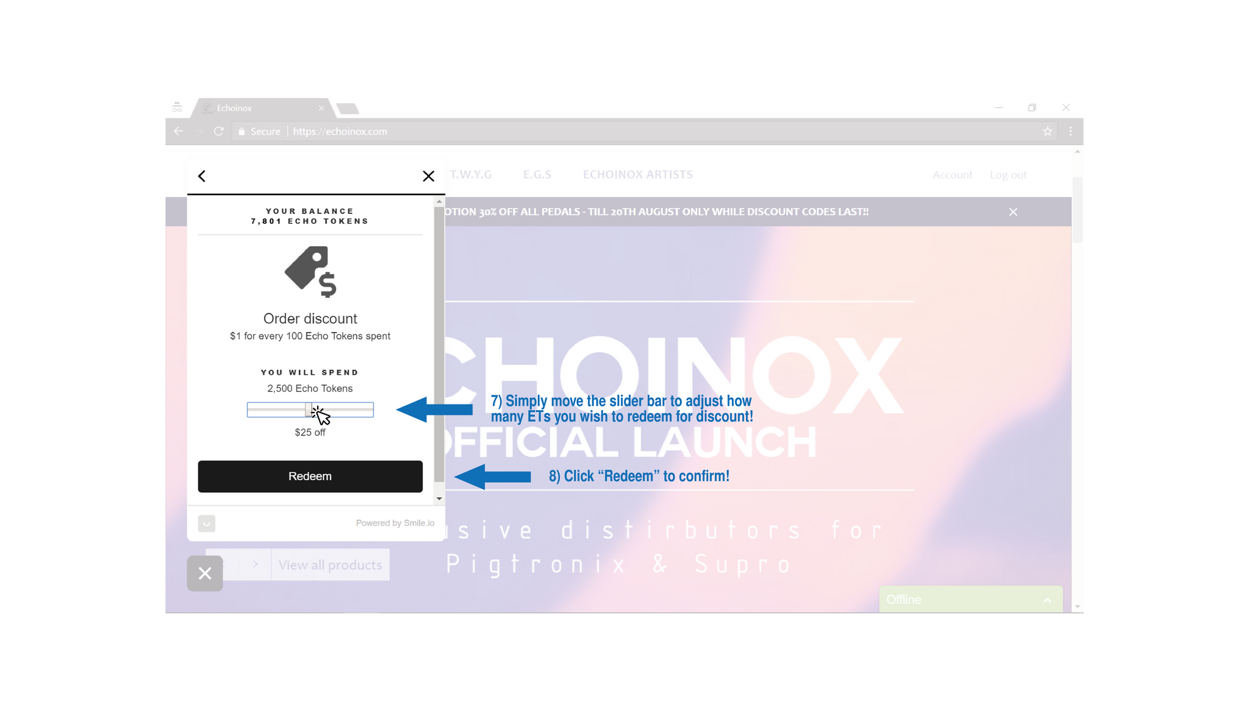The height and width of the screenshot is (711, 1249).
Task: Click the browser back navigation arrow
Action: pos(180,132)
